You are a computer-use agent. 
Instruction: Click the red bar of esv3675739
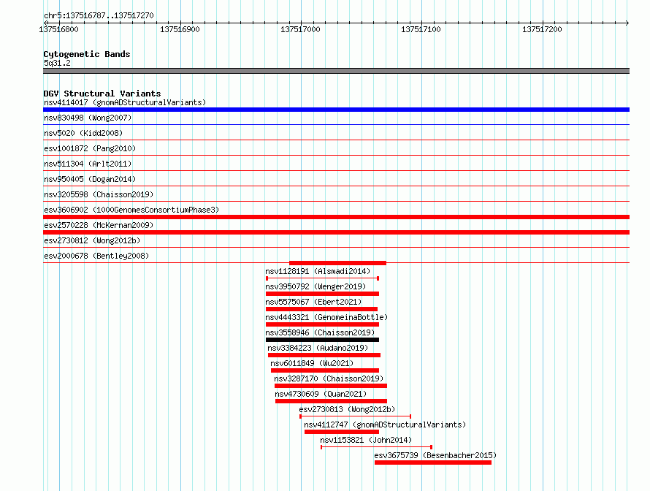coord(433,463)
